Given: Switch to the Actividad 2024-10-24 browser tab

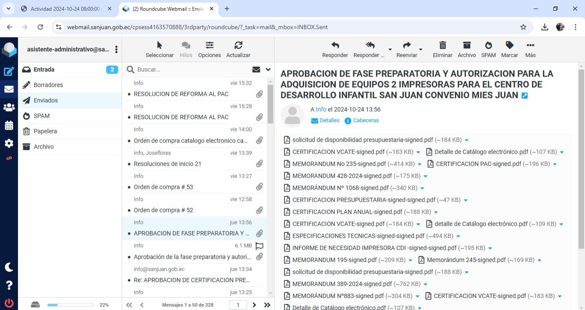Looking at the screenshot, I should (65, 9).
